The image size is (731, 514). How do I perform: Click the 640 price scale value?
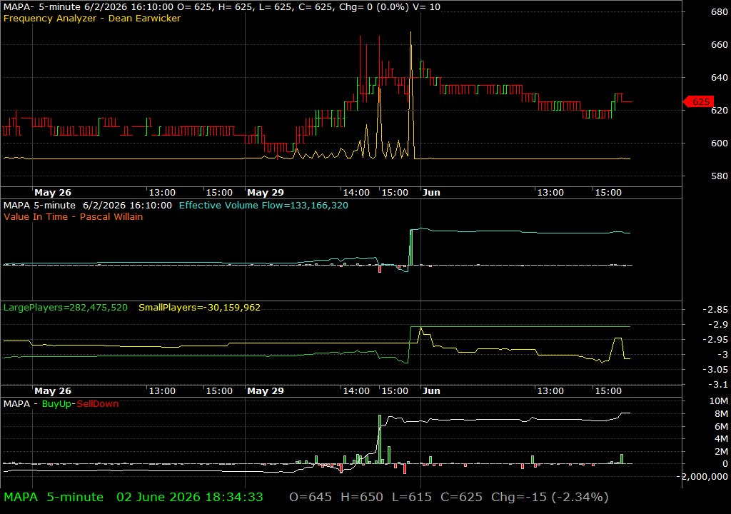(x=720, y=77)
